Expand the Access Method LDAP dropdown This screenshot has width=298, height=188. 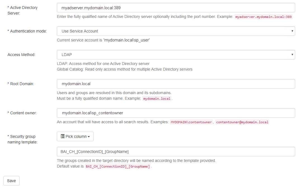tap(176, 55)
